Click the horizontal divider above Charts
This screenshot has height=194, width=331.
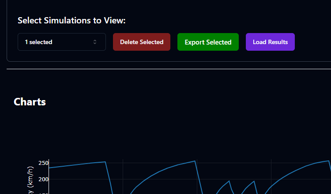click(168, 69)
